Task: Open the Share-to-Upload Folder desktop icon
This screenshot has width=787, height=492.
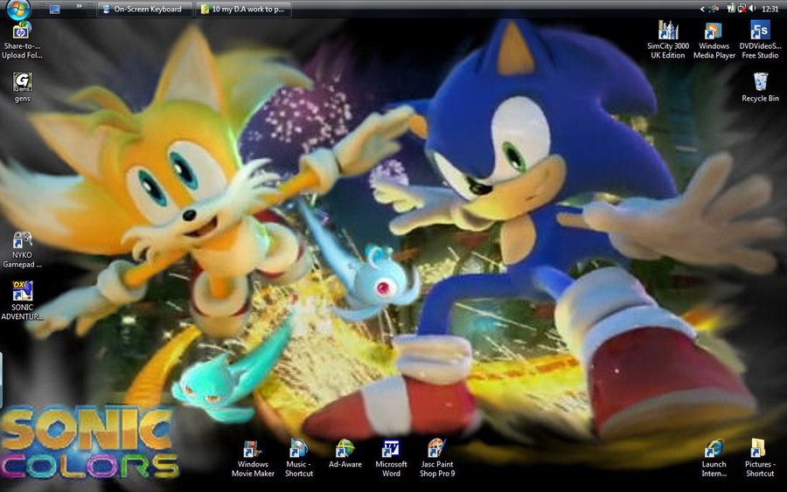Action: [22, 40]
